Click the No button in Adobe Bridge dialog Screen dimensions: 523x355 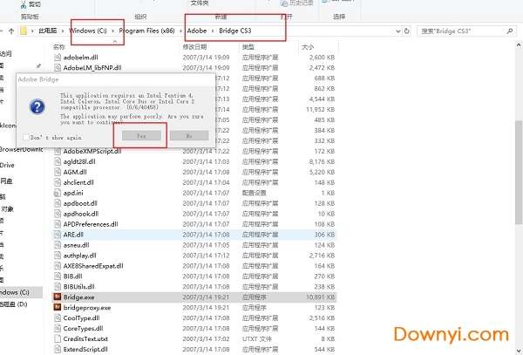(x=189, y=135)
